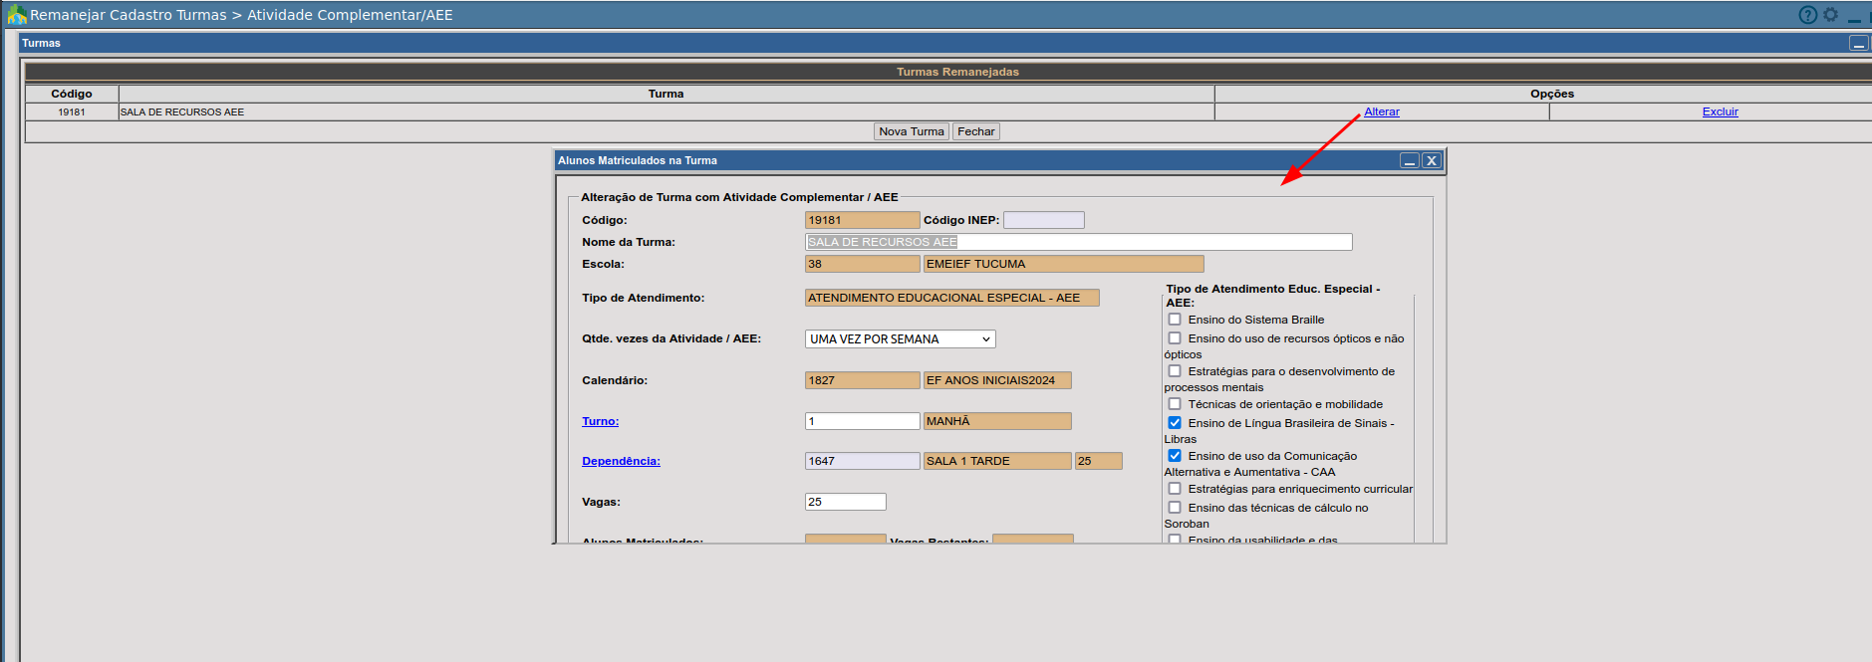The width and height of the screenshot is (1872, 662).
Task: Close the Alunos Matriculados na Turma dialog
Action: point(1432,160)
